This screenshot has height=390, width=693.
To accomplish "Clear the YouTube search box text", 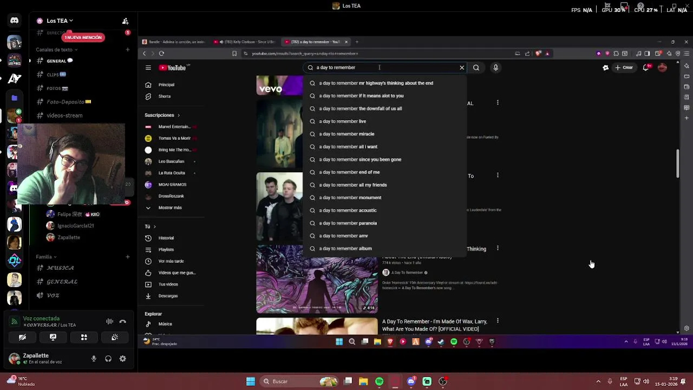I will [x=462, y=68].
